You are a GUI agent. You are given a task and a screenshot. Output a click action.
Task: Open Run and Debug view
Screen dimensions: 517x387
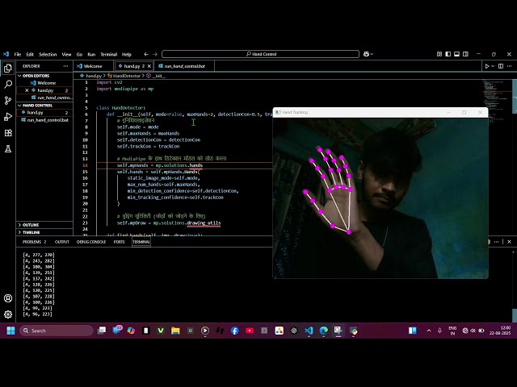(8, 116)
